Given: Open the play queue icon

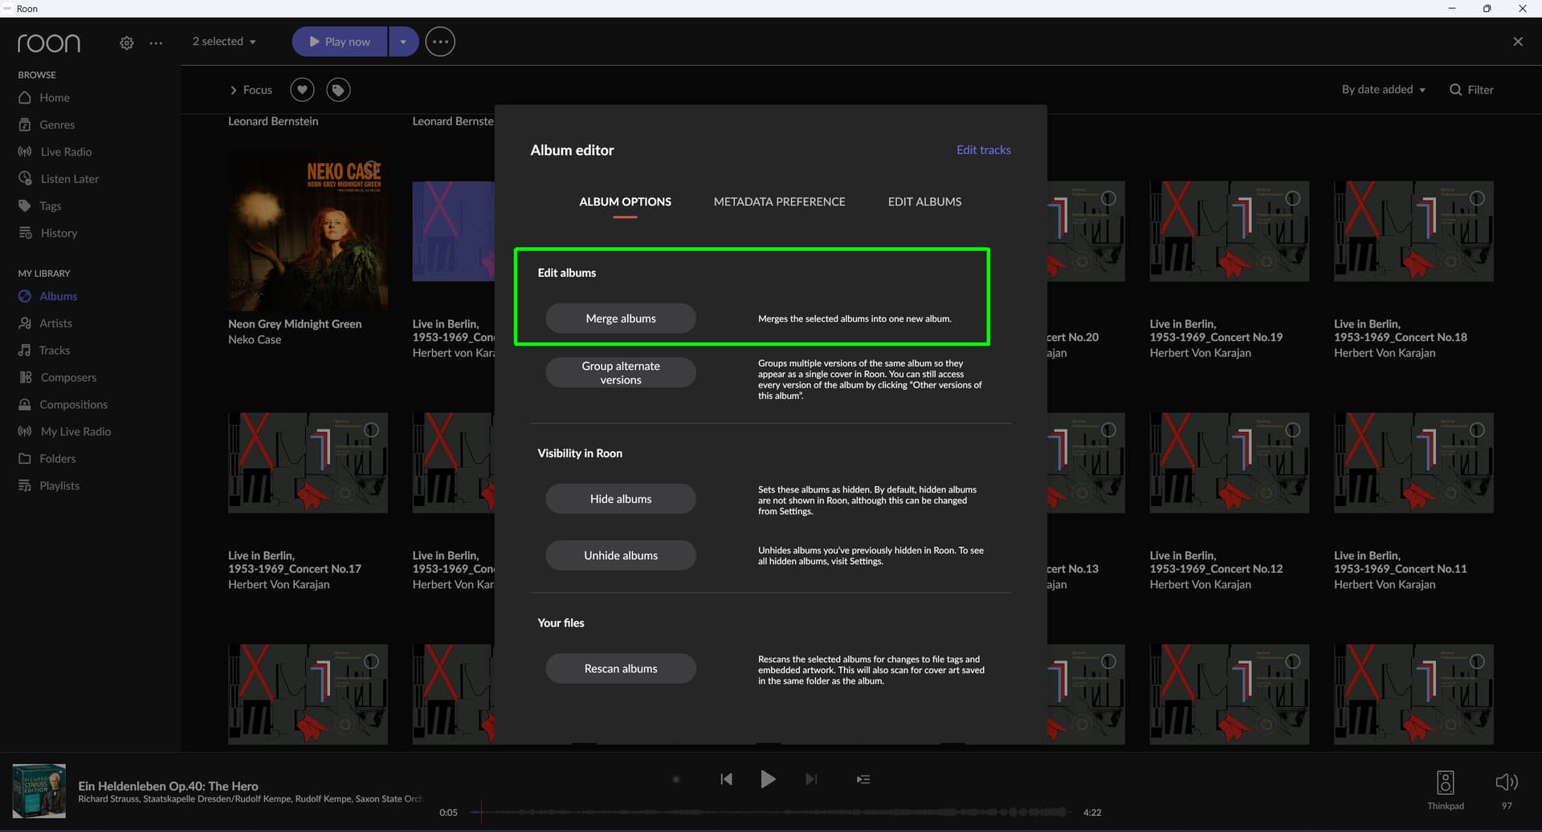Looking at the screenshot, I should [863, 779].
